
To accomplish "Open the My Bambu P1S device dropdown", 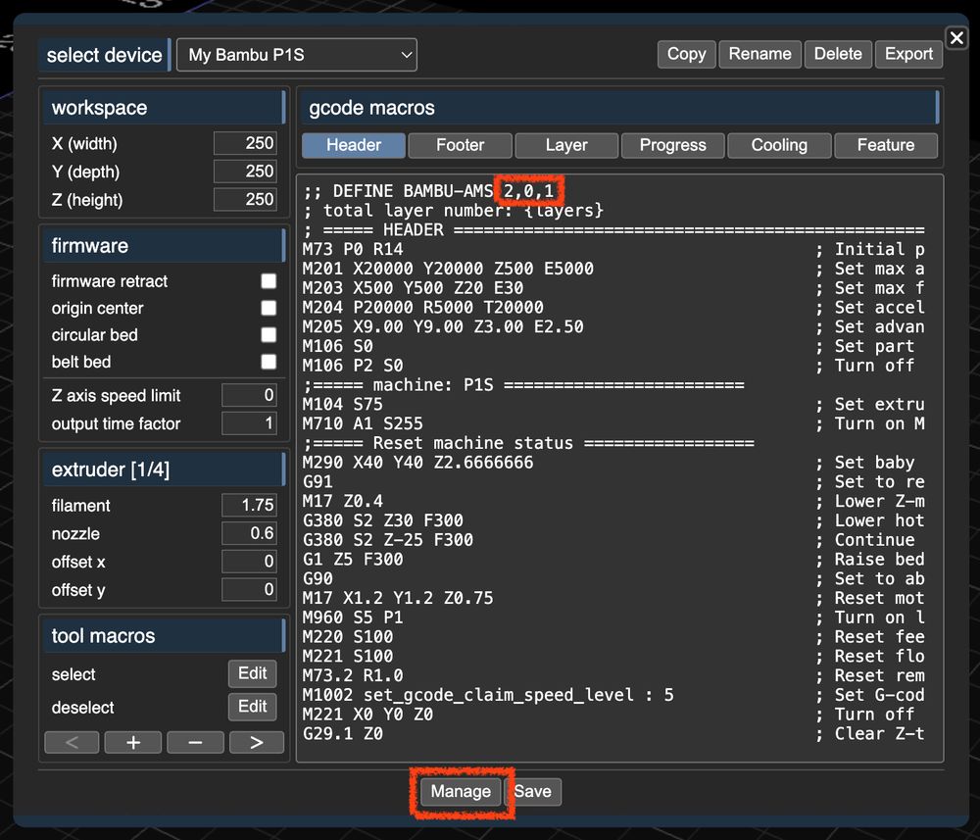I will 296,55.
